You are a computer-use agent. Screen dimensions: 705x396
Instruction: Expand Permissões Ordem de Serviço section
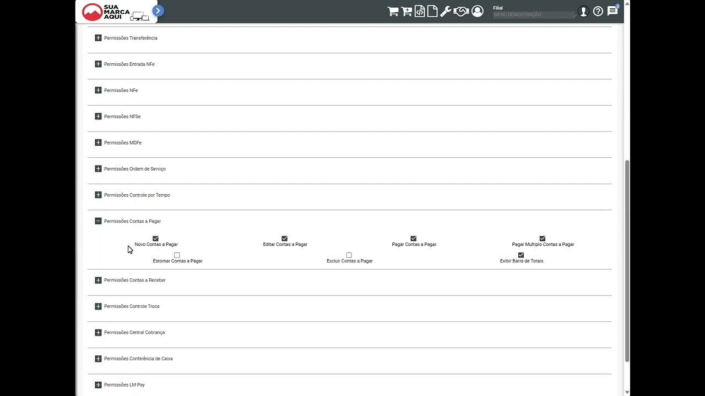98,169
